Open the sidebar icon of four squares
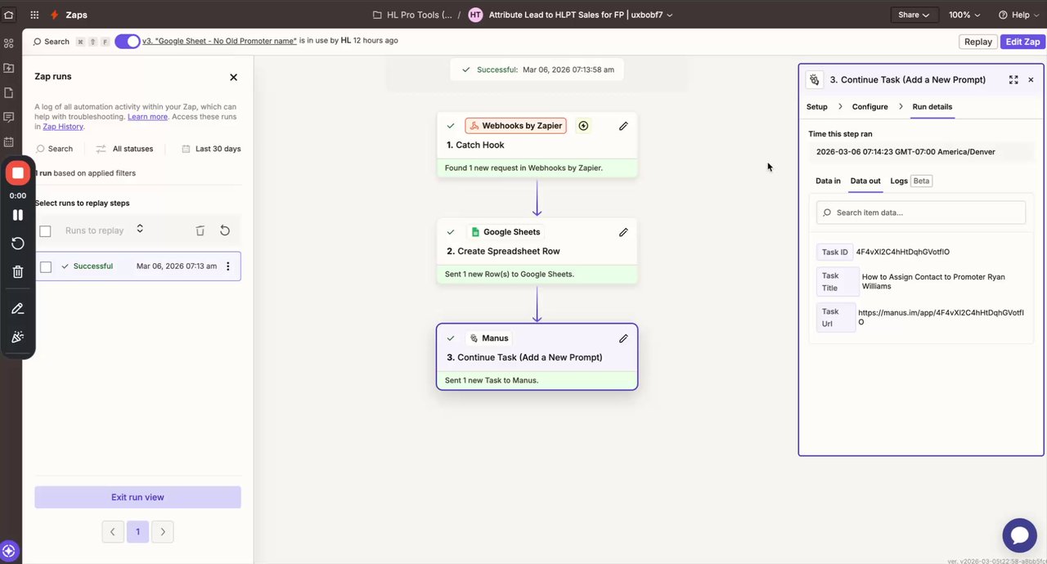This screenshot has width=1047, height=564. coord(8,43)
